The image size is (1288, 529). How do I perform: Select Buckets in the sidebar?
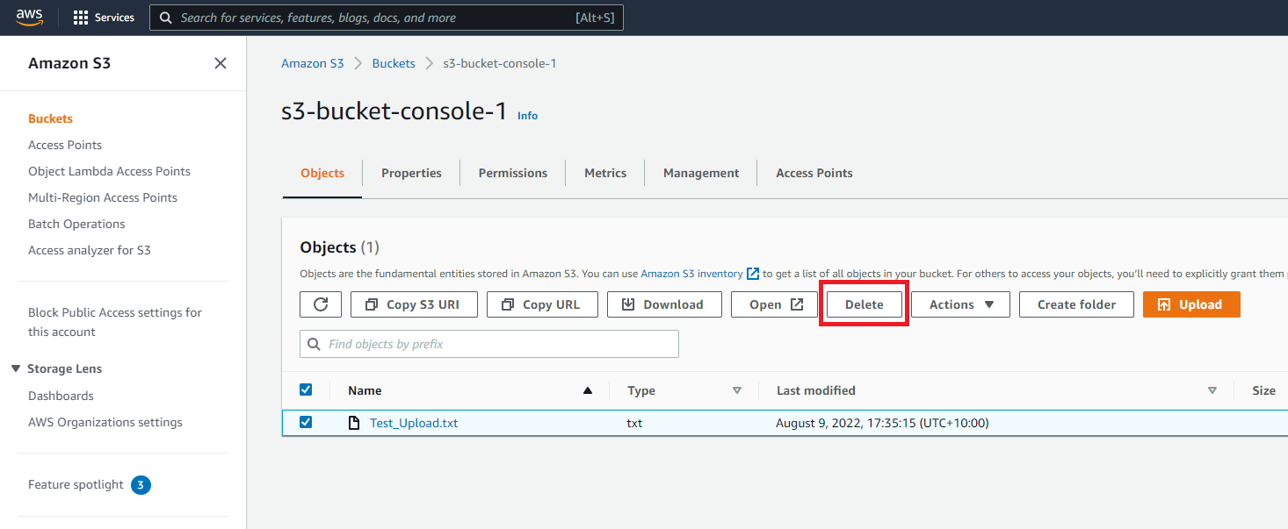[50, 118]
